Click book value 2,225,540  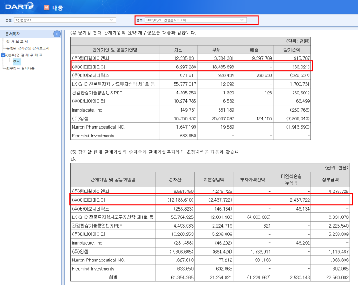339,226
